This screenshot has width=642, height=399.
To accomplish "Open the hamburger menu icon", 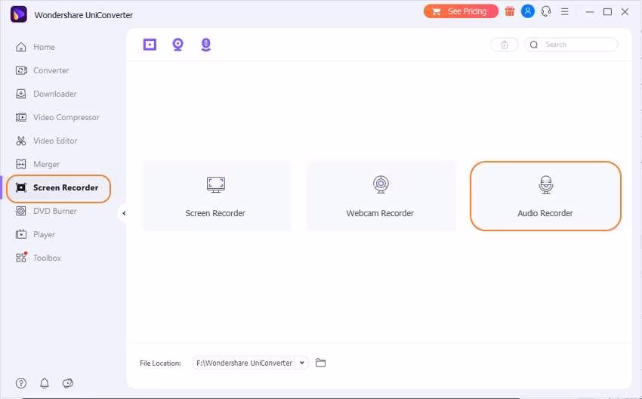I will (x=565, y=12).
